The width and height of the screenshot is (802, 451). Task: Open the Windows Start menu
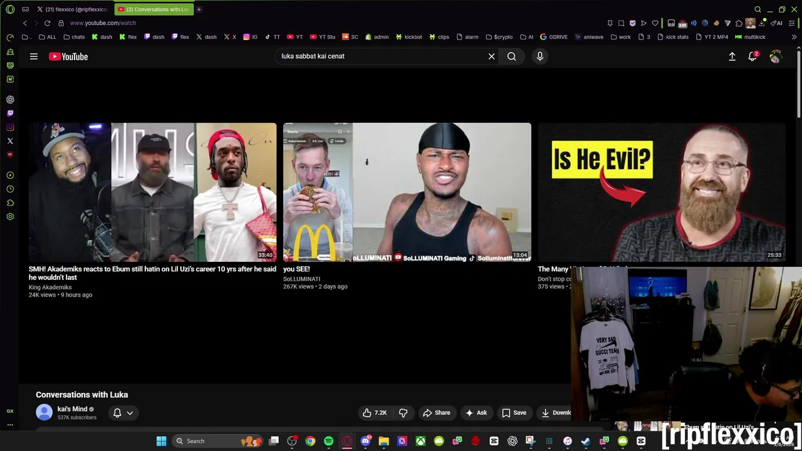pyautogui.click(x=161, y=441)
